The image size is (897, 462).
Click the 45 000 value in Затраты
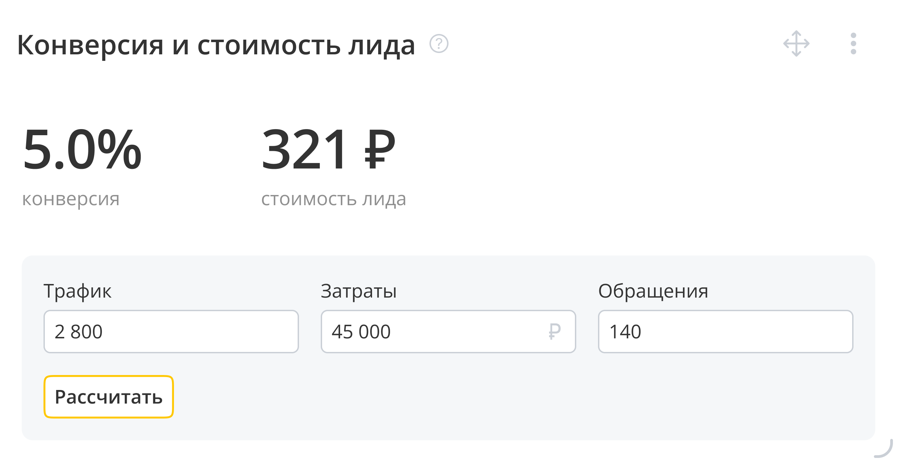pyautogui.click(x=361, y=332)
